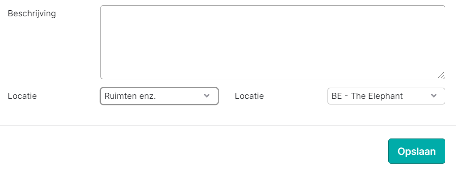The width and height of the screenshot is (456, 173).
Task: Click the chevron arrow in BE - The Elephant dropdown
Action: tap(434, 96)
